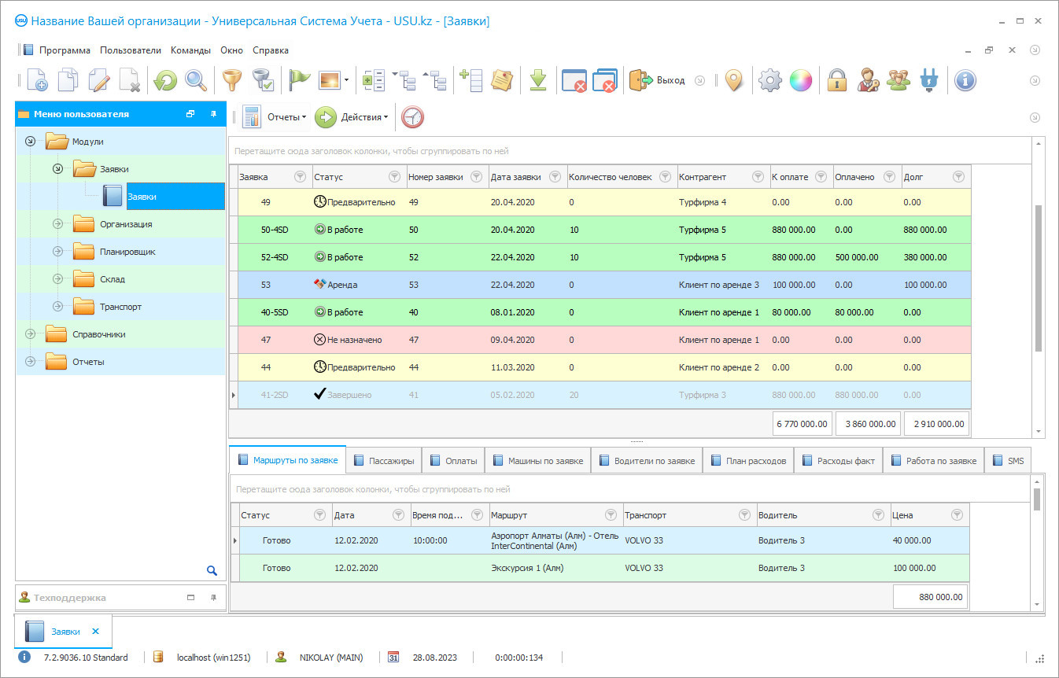Click the green download arrow icon
Screen dimensions: 1059x678
538,80
